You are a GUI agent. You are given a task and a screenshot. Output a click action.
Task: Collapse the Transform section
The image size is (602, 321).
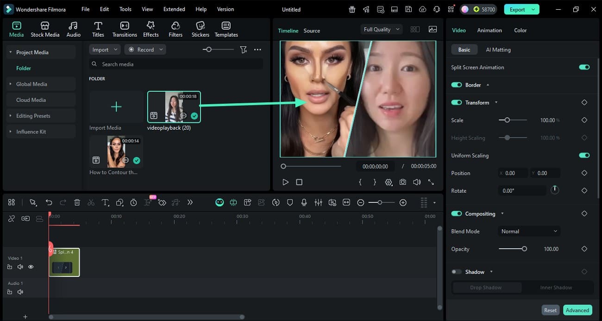click(496, 102)
